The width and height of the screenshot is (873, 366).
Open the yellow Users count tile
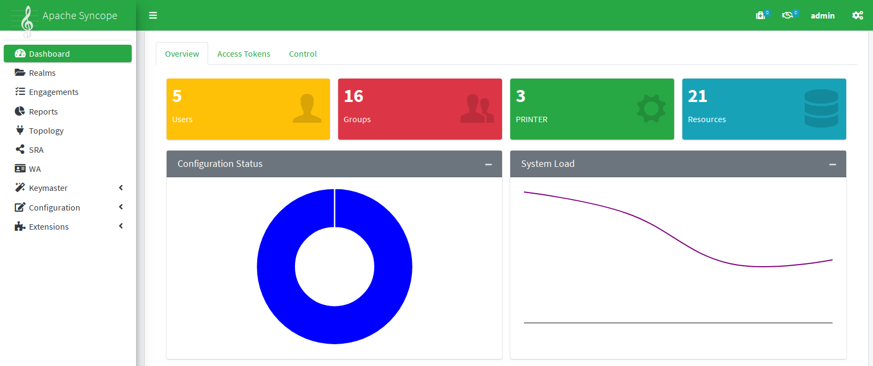pyautogui.click(x=248, y=109)
